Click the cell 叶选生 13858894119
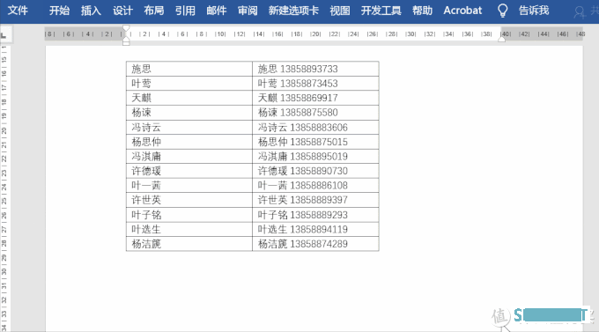Screen dimensions: 599x332 pos(315,229)
